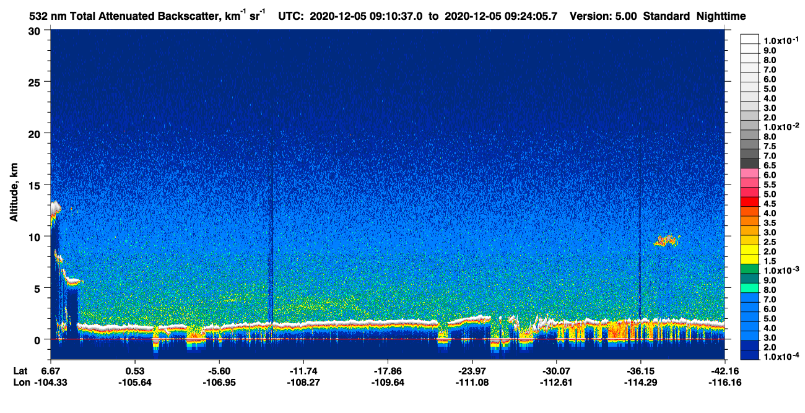Pick the darkest navy swatch at colorbar bottom
Screen dimensions: 805x413
pyautogui.click(x=749, y=355)
